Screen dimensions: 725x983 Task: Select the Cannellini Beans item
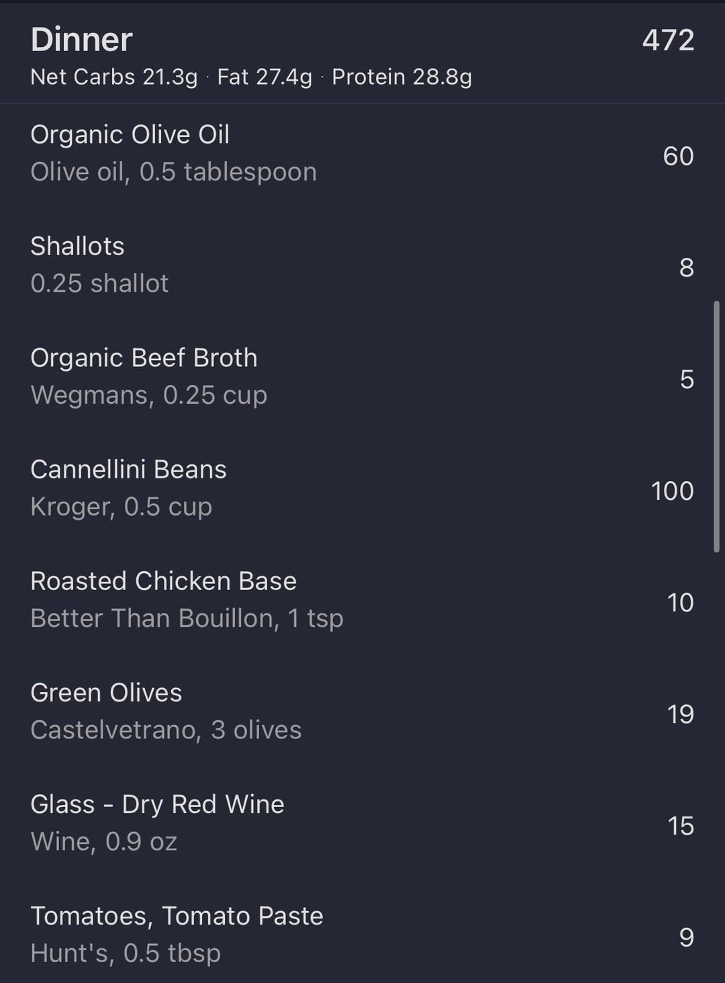pos(128,470)
